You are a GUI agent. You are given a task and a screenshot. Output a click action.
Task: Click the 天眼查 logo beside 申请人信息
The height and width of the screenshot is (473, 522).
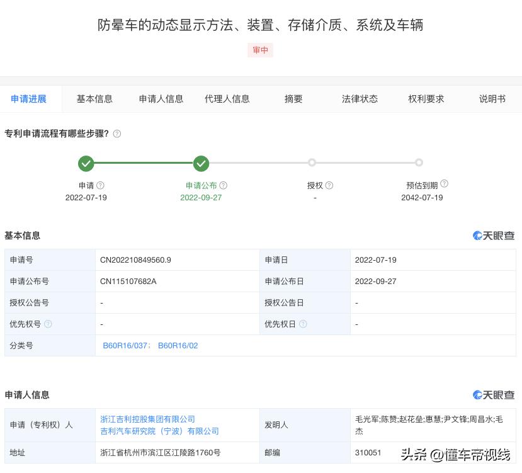(494, 395)
